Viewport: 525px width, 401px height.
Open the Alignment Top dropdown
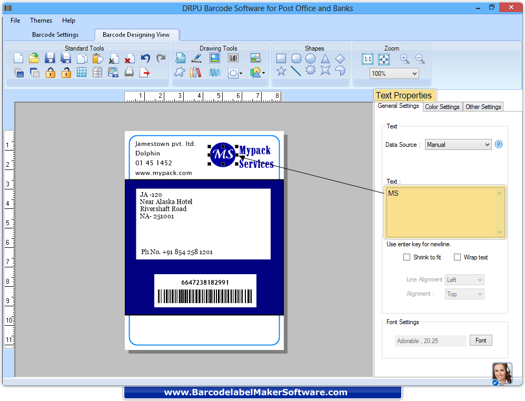point(464,294)
